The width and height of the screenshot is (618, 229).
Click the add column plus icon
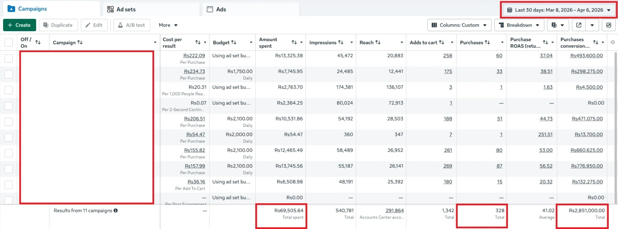click(613, 42)
